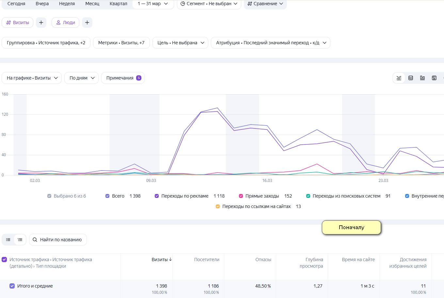Switch chart to line graph view
This screenshot has height=298, width=444.
399,78
